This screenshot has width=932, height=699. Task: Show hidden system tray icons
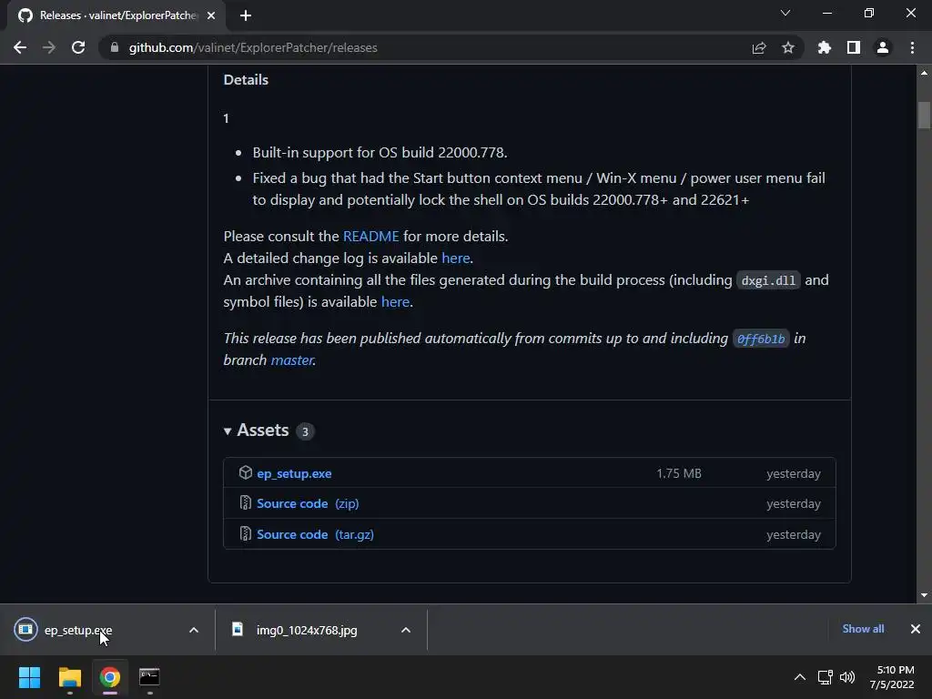click(800, 677)
